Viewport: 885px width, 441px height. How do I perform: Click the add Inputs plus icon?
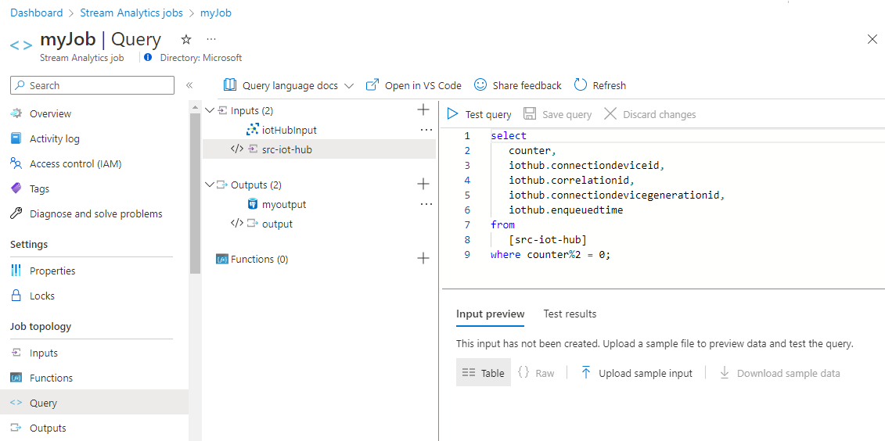coord(423,110)
